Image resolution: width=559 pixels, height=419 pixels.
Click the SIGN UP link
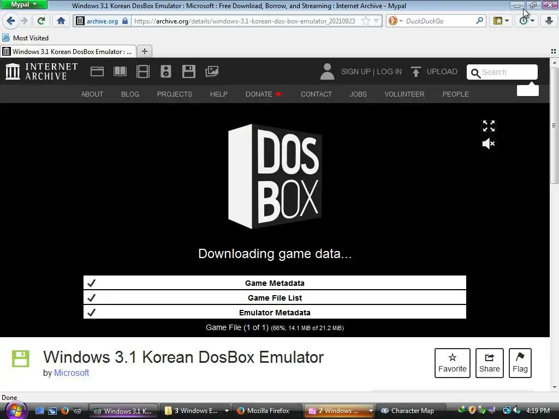pyautogui.click(x=356, y=71)
